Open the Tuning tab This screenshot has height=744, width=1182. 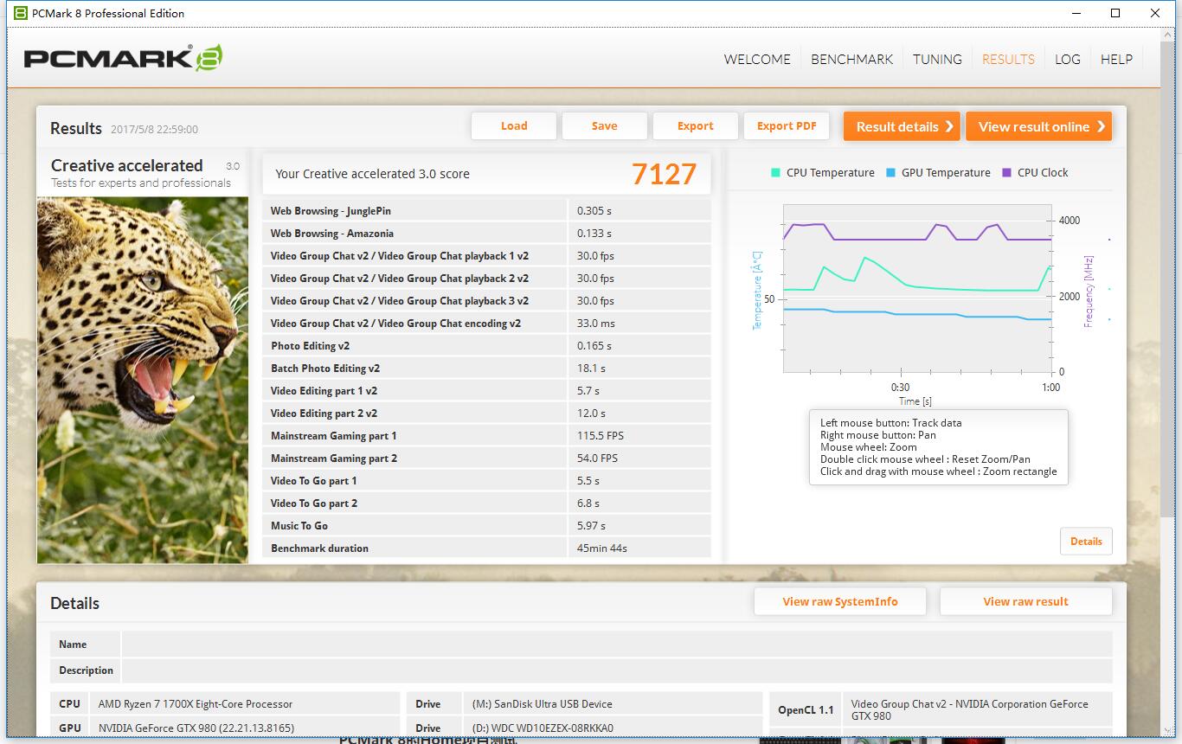pos(937,59)
